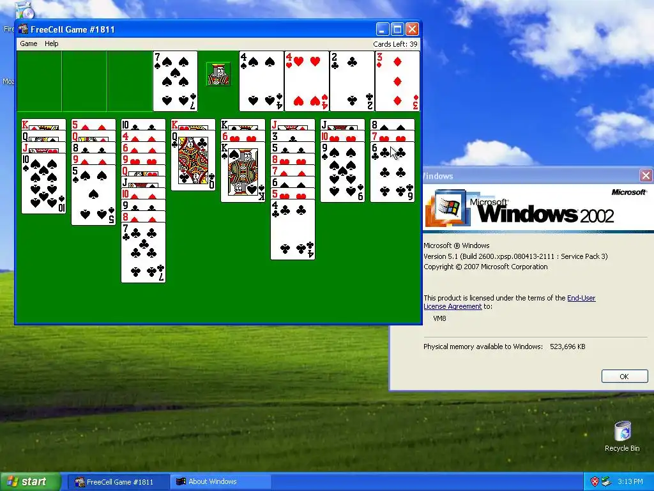Screen dimensions: 654x491
Task: Click the 4 of diamonds card
Action: click(143, 136)
